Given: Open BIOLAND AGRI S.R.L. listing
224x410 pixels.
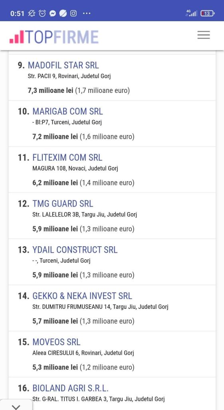Looking at the screenshot, I should [x=70, y=388].
